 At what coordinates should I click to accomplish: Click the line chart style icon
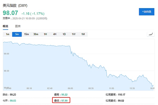coord(151,34)
